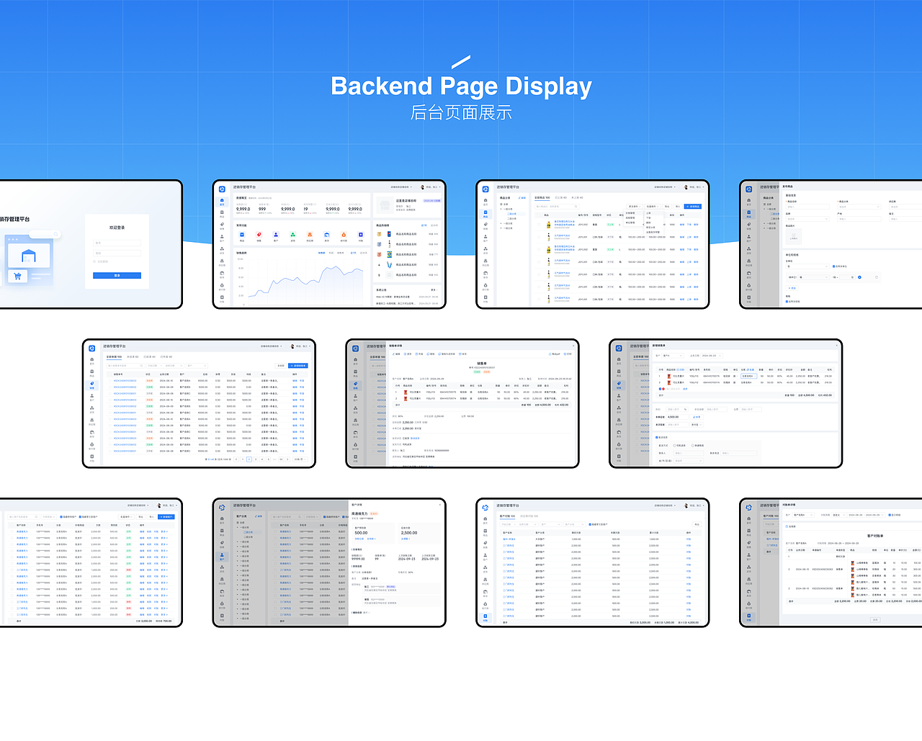The image size is (922, 741).
Task: Open 对账 quick function icon on dashboard
Action: pos(360,235)
